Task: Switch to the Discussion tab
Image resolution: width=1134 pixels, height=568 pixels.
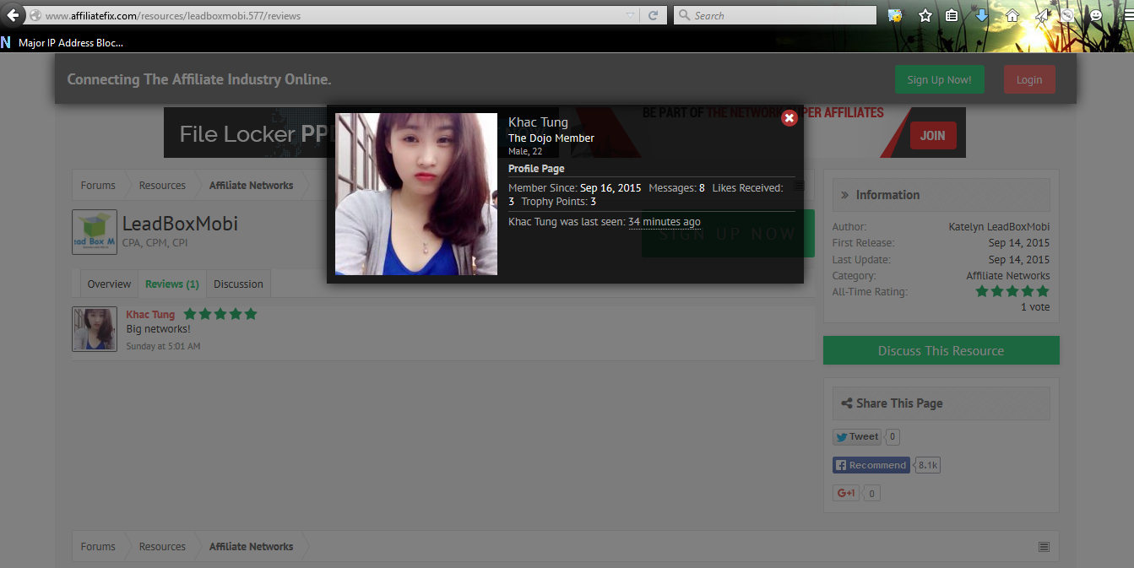Action: [x=238, y=284]
